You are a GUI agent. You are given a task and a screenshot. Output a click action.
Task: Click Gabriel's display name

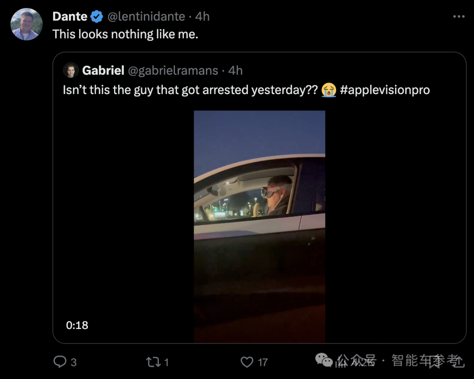[103, 70]
